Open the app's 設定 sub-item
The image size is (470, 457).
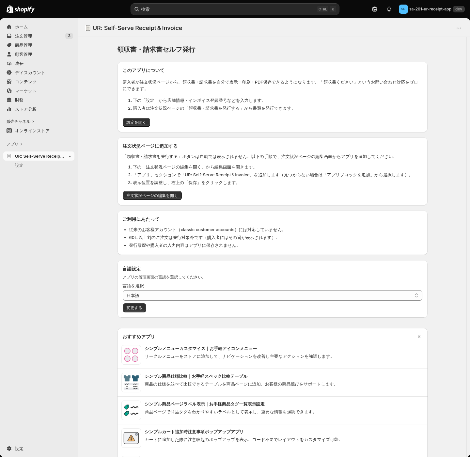click(39, 165)
